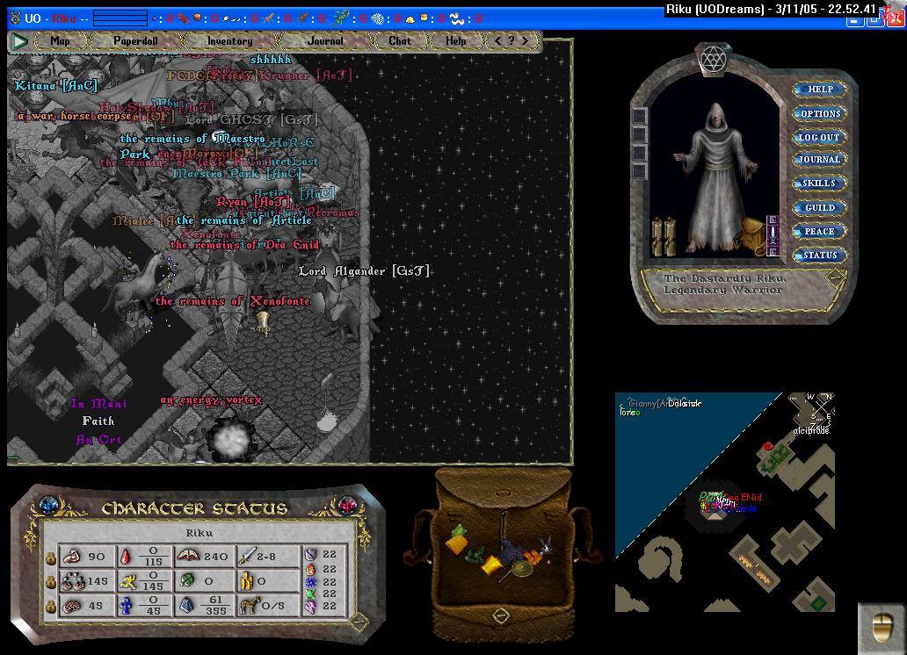Click the HELP button on the paperdoll
The height and width of the screenshot is (655, 907).
(x=820, y=89)
